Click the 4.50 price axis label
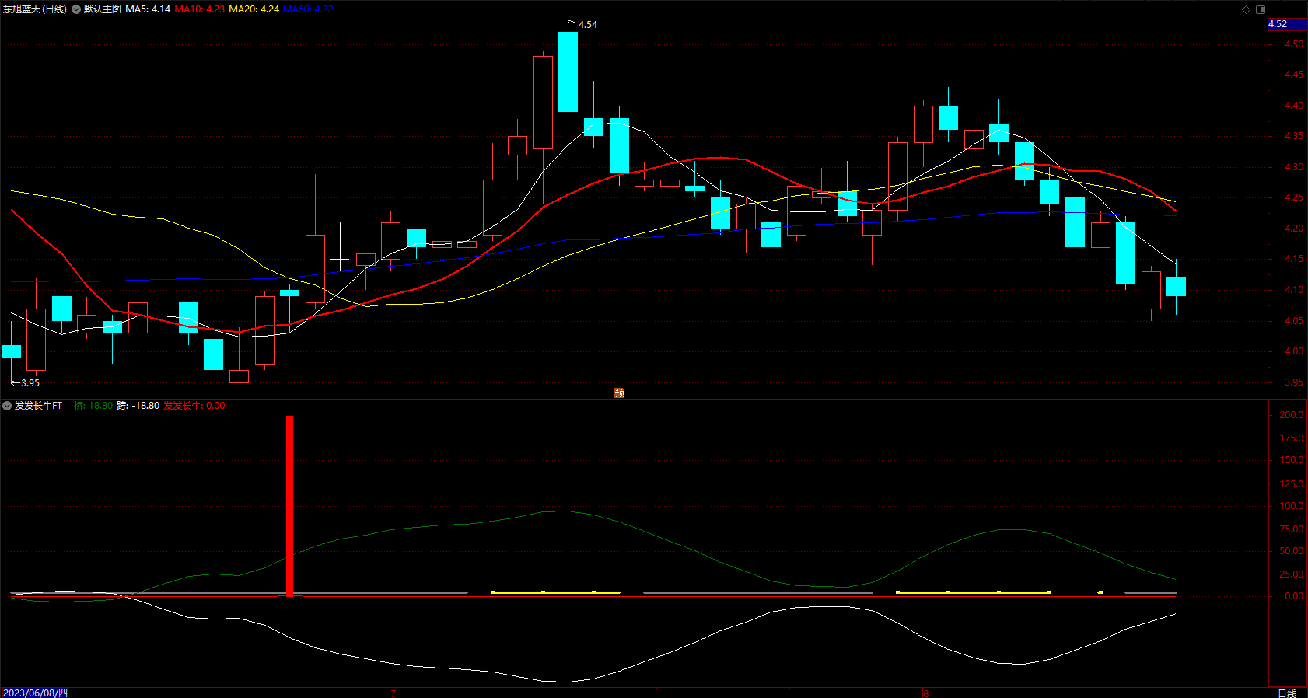The height and width of the screenshot is (698, 1308). click(1294, 44)
